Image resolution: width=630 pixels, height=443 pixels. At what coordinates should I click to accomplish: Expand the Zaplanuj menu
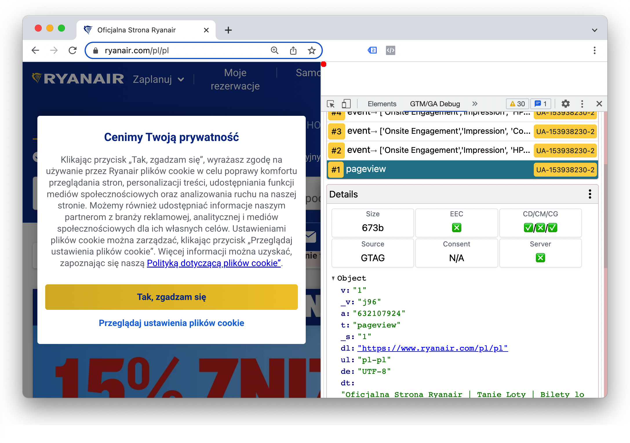point(159,79)
